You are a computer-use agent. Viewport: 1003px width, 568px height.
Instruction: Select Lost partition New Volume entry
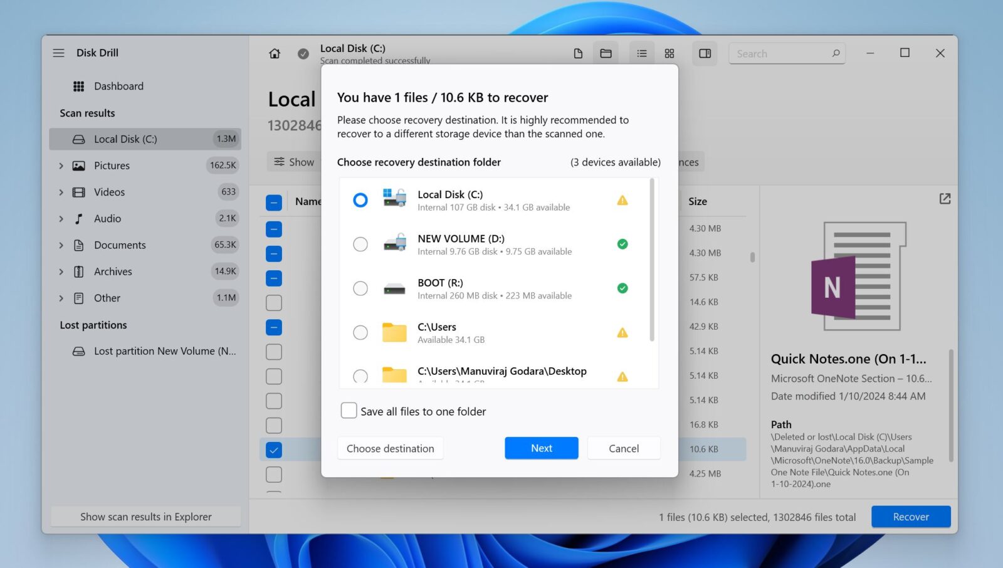pos(164,352)
